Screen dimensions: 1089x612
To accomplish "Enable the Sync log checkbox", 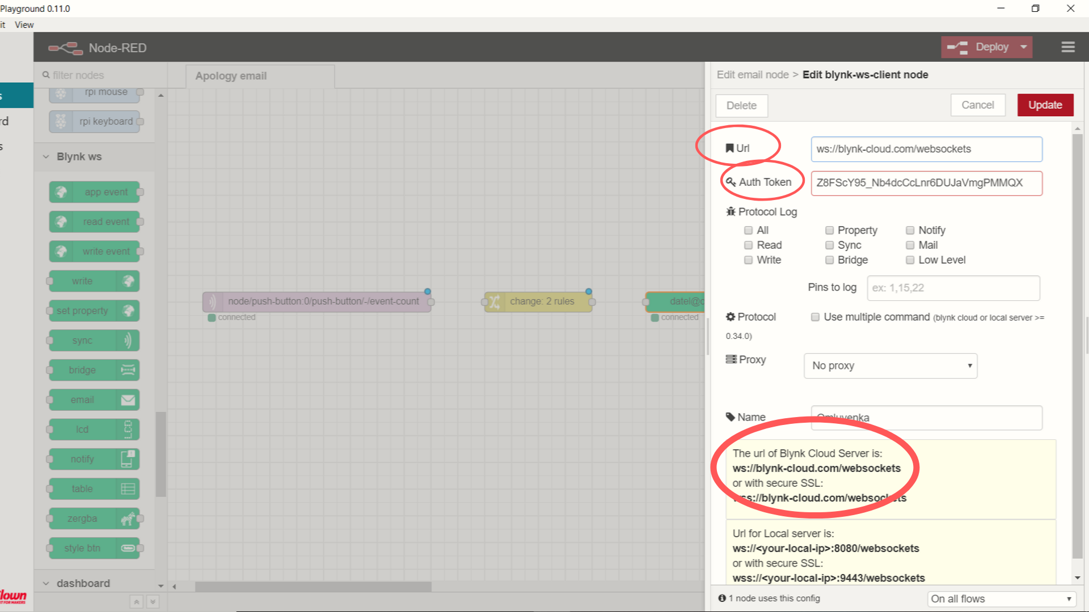I will click(829, 245).
